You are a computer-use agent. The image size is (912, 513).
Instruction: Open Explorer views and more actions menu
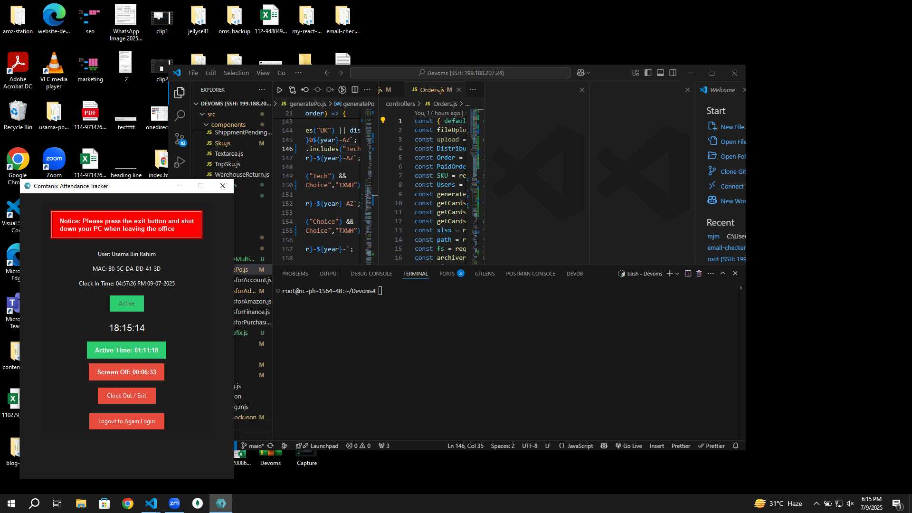coord(262,90)
